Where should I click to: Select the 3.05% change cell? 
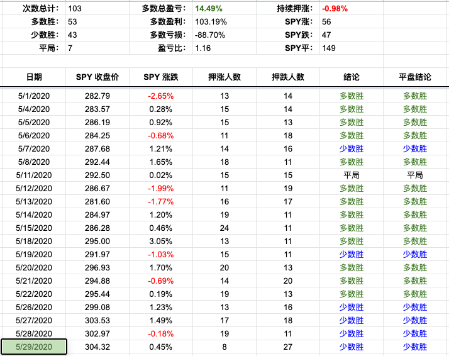(161, 242)
